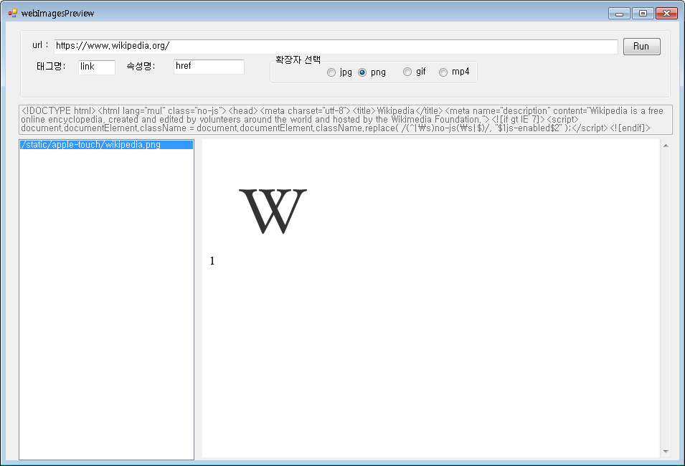
Task: Click the 속성명 label
Action: tap(141, 67)
